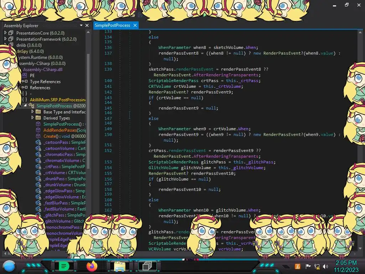Follow the GlitchVolume type link on line 154
Viewport: 365px width, 274px height.
(x=163, y=168)
